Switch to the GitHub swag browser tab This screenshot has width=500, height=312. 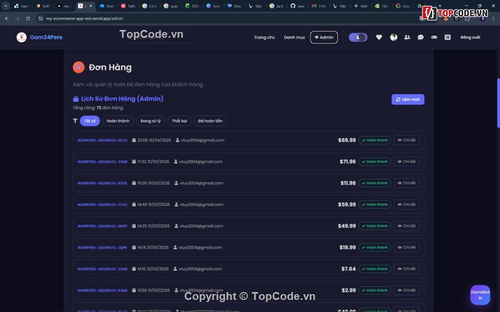click(297, 6)
